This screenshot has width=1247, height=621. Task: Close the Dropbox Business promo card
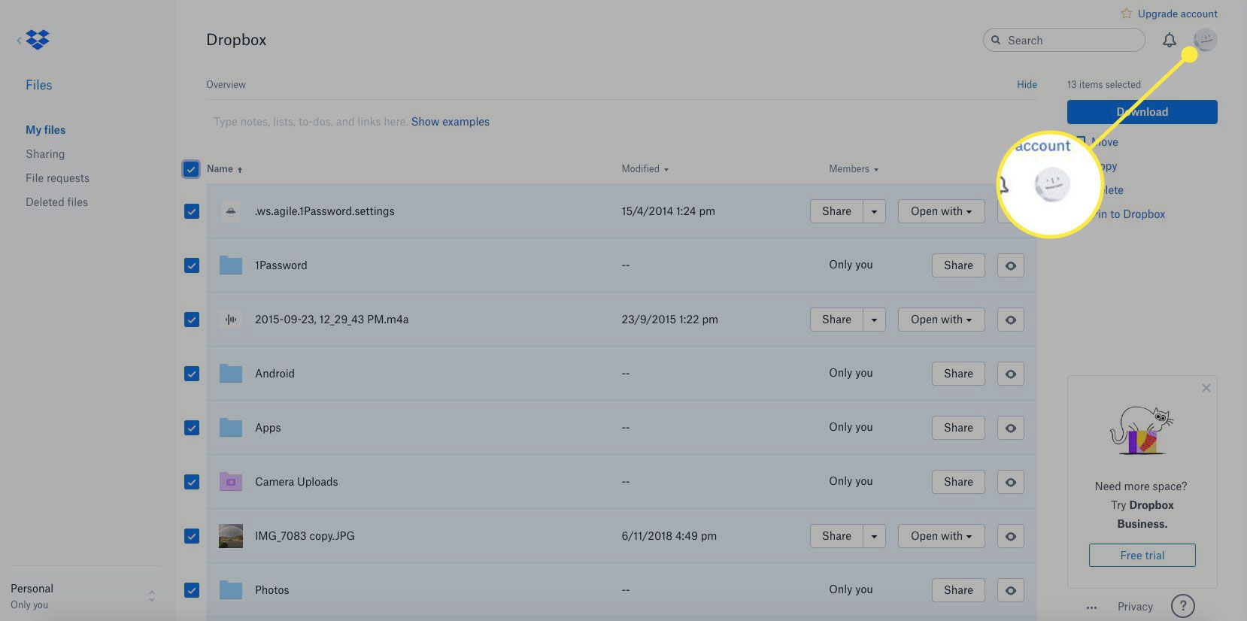[1206, 388]
